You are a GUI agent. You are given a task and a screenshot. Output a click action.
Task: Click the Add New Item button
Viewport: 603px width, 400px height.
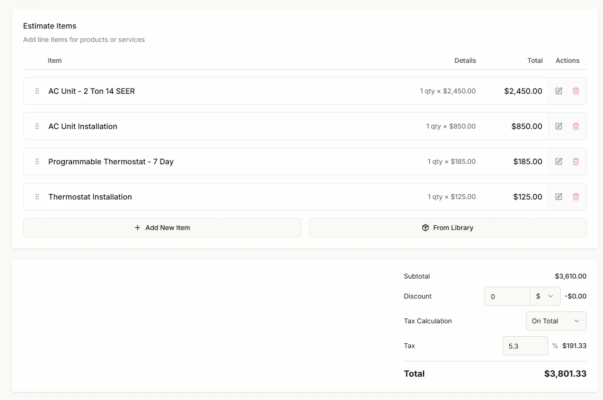[x=162, y=228]
